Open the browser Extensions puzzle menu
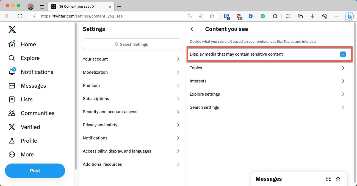357x186 pixels. pos(275,16)
